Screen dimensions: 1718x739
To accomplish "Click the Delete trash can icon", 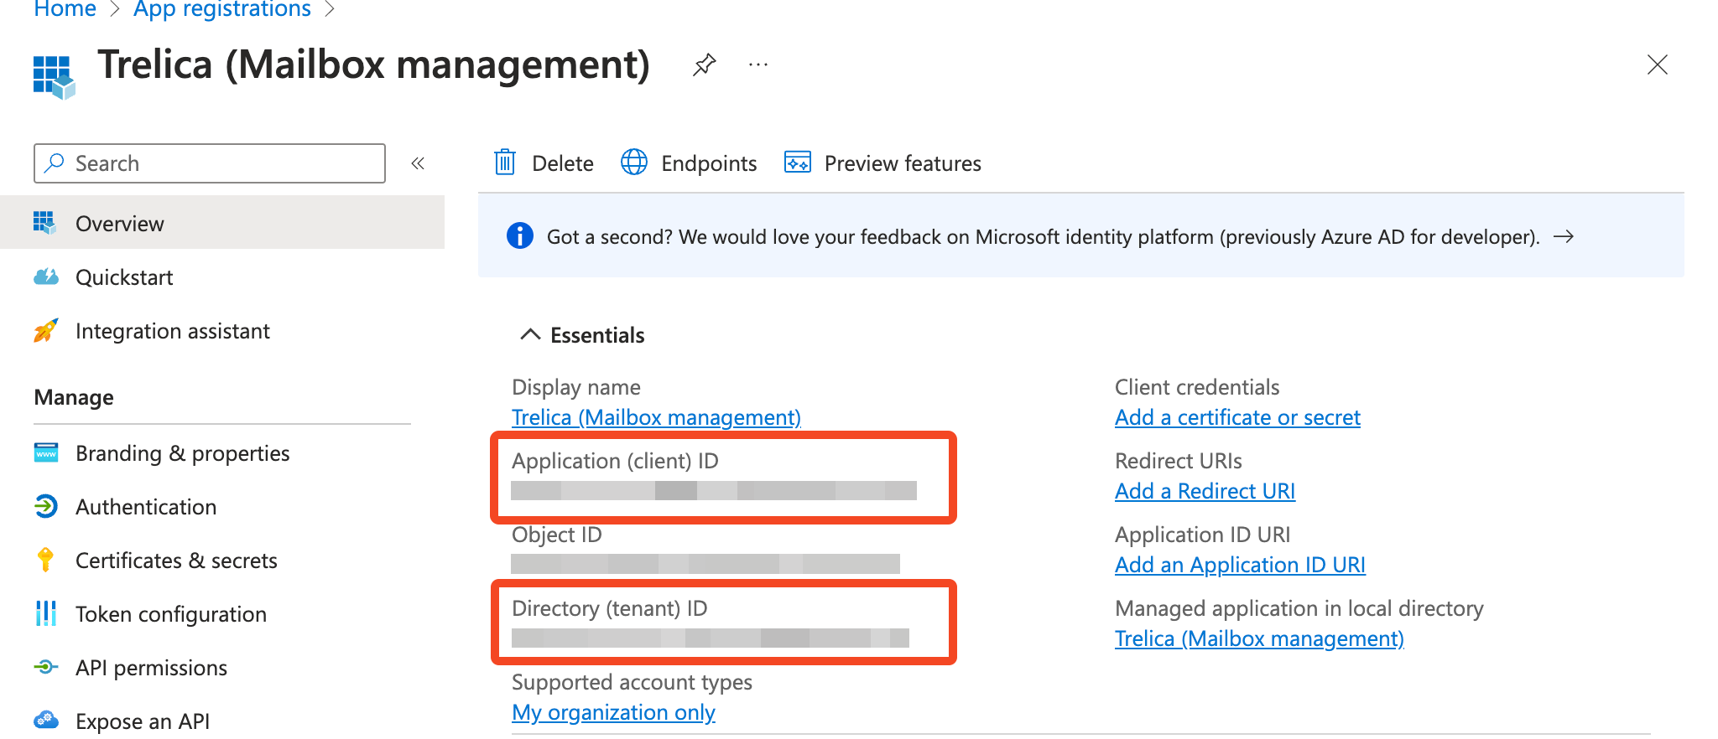I will [505, 162].
